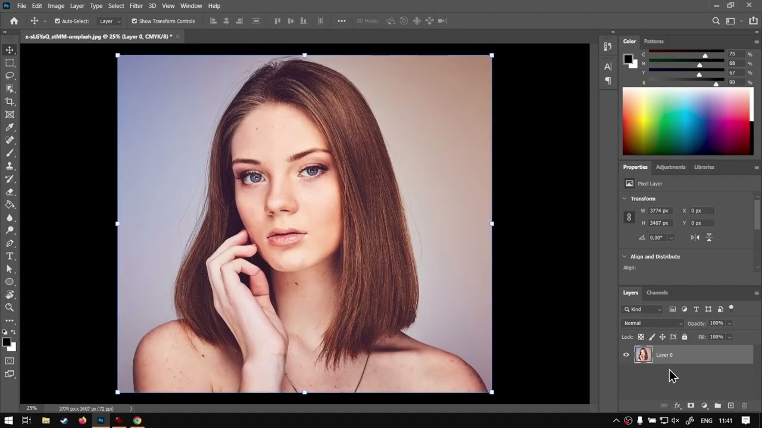Open the Normal blend mode dropdown
Image resolution: width=762 pixels, height=428 pixels.
point(653,323)
